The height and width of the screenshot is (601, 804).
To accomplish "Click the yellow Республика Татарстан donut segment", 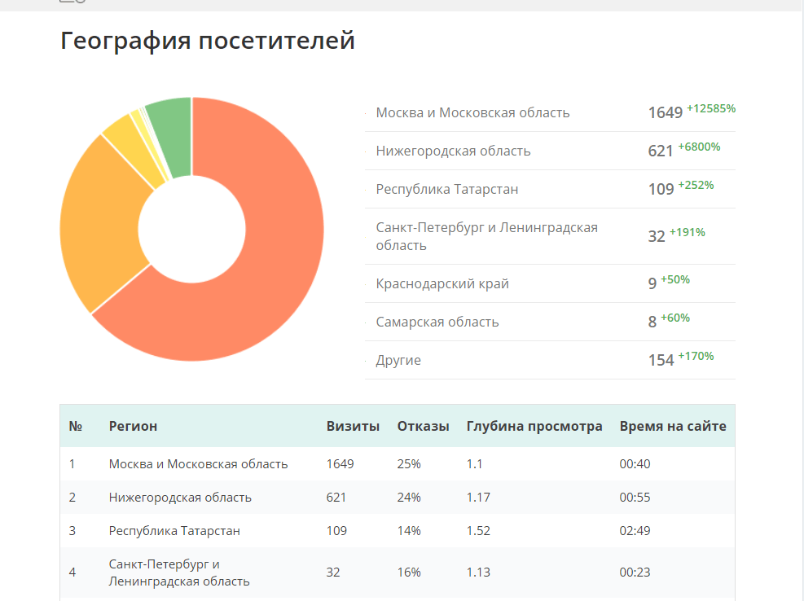I will [134, 150].
